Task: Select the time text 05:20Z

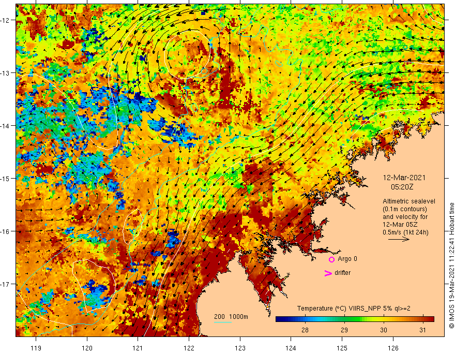Action: click(x=402, y=187)
